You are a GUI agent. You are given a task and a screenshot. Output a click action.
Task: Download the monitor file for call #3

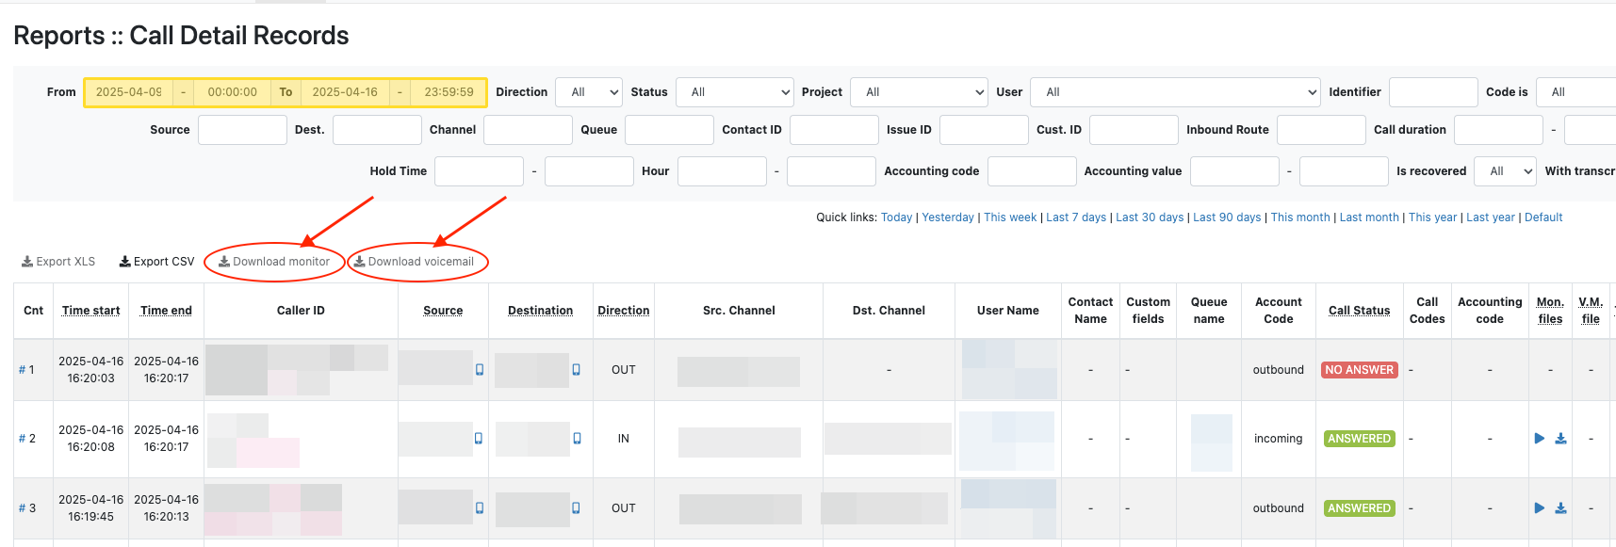(x=1560, y=508)
